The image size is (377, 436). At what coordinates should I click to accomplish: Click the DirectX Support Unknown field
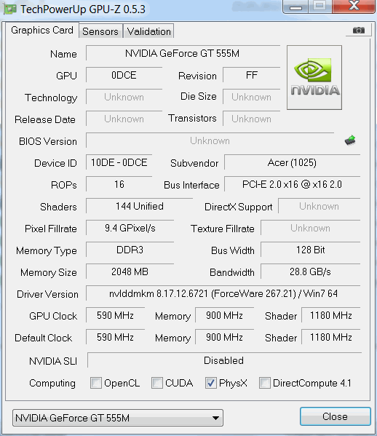(320, 206)
